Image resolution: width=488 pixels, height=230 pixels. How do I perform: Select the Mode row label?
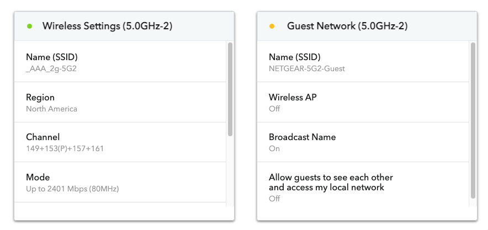38,178
